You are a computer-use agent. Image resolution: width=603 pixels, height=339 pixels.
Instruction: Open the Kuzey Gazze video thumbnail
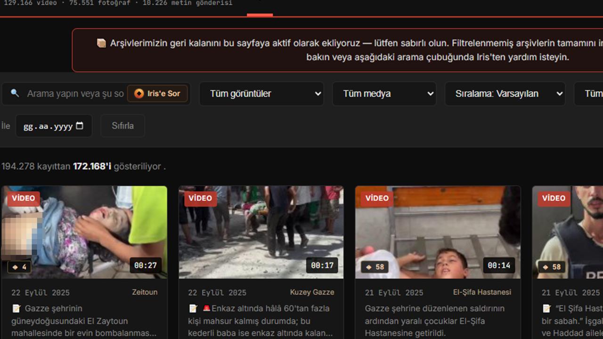(x=261, y=232)
